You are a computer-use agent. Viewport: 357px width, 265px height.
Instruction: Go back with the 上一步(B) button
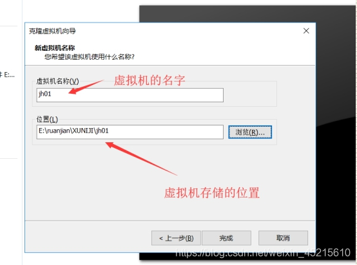[176, 238]
